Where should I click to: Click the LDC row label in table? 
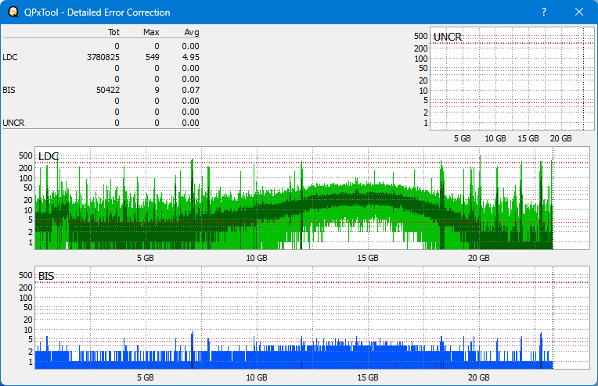click(x=10, y=57)
